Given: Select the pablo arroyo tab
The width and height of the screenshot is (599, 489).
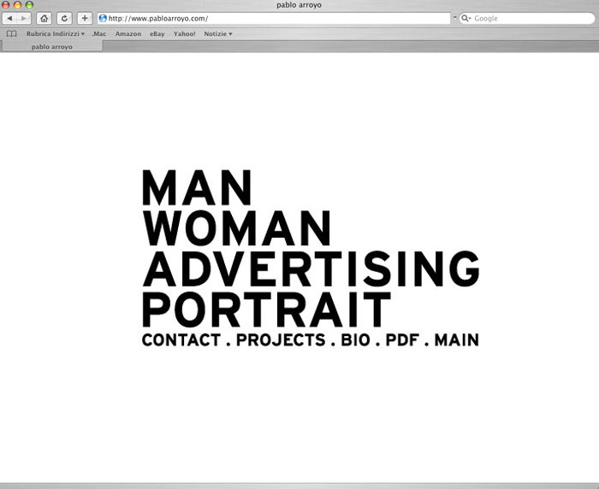Looking at the screenshot, I should [52, 46].
